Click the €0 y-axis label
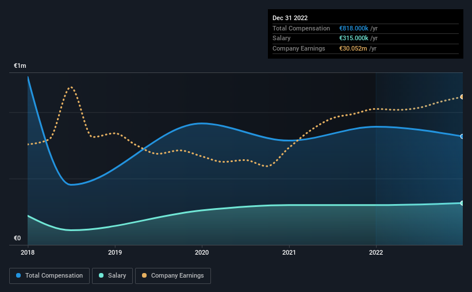The width and height of the screenshot is (472, 292). pos(17,238)
